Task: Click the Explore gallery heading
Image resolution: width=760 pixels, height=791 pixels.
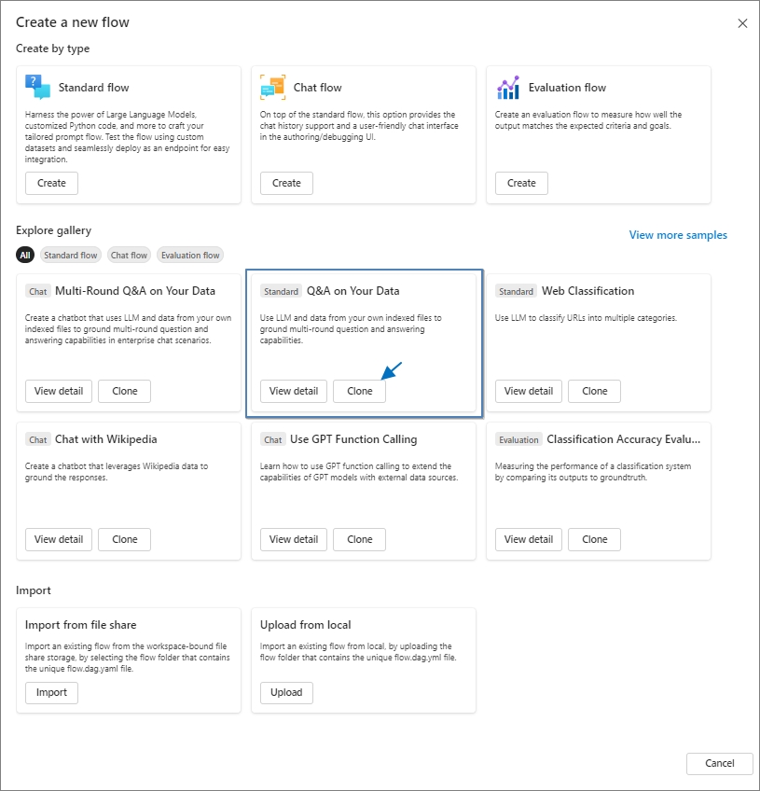Action: click(53, 230)
